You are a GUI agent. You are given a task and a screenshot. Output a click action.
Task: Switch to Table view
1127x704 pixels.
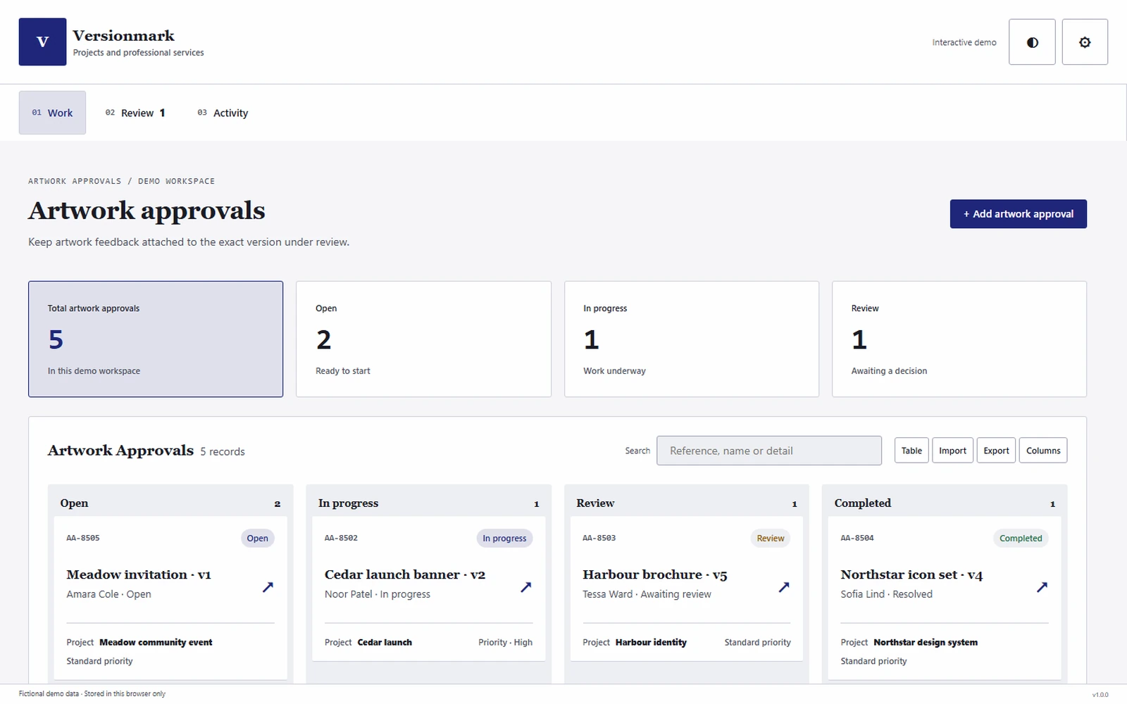[911, 451]
